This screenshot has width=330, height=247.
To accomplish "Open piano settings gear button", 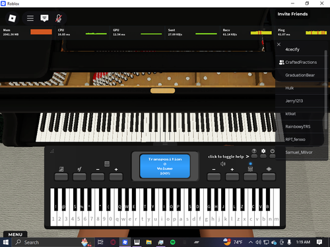I will tap(263, 156).
